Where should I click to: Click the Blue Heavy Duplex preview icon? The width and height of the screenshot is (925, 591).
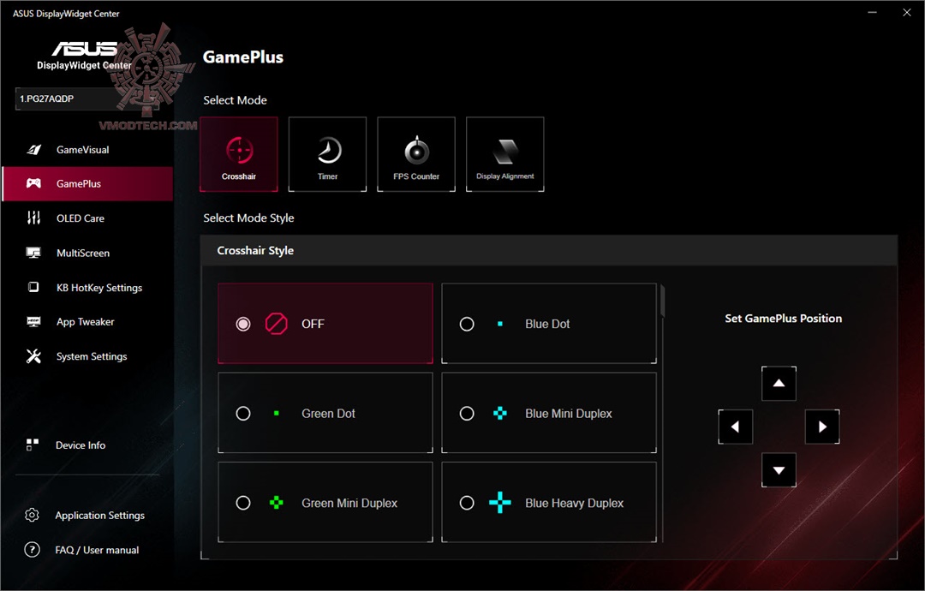[x=500, y=503]
